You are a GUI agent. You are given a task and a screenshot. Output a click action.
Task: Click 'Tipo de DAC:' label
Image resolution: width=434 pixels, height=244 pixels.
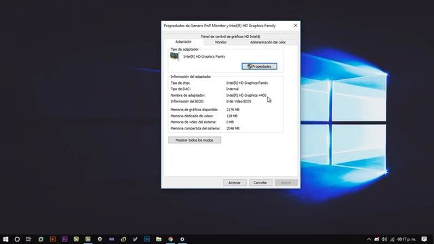pos(180,89)
